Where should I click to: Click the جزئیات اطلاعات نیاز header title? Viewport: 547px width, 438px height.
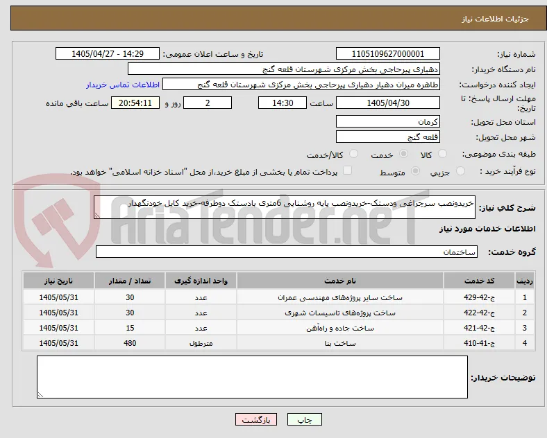pyautogui.click(x=496, y=19)
